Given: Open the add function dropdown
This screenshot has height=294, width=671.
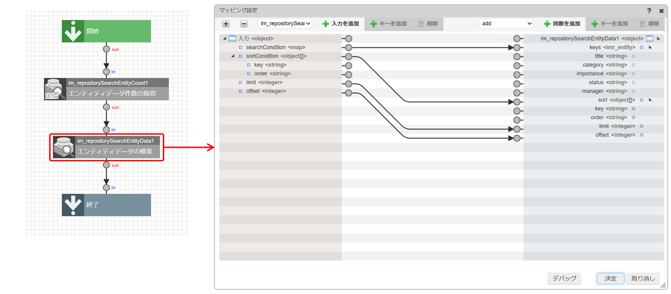Looking at the screenshot, I should (x=506, y=23).
